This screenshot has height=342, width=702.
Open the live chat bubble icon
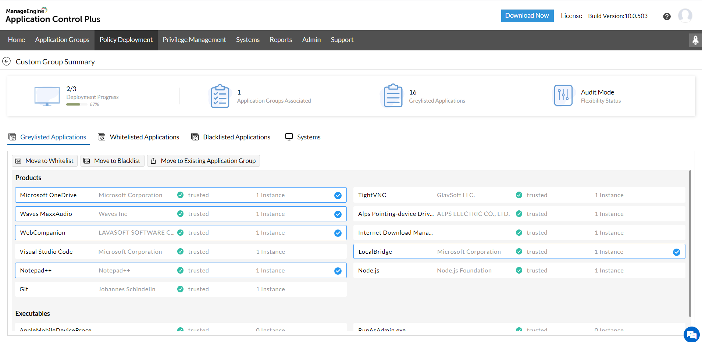coord(691,334)
